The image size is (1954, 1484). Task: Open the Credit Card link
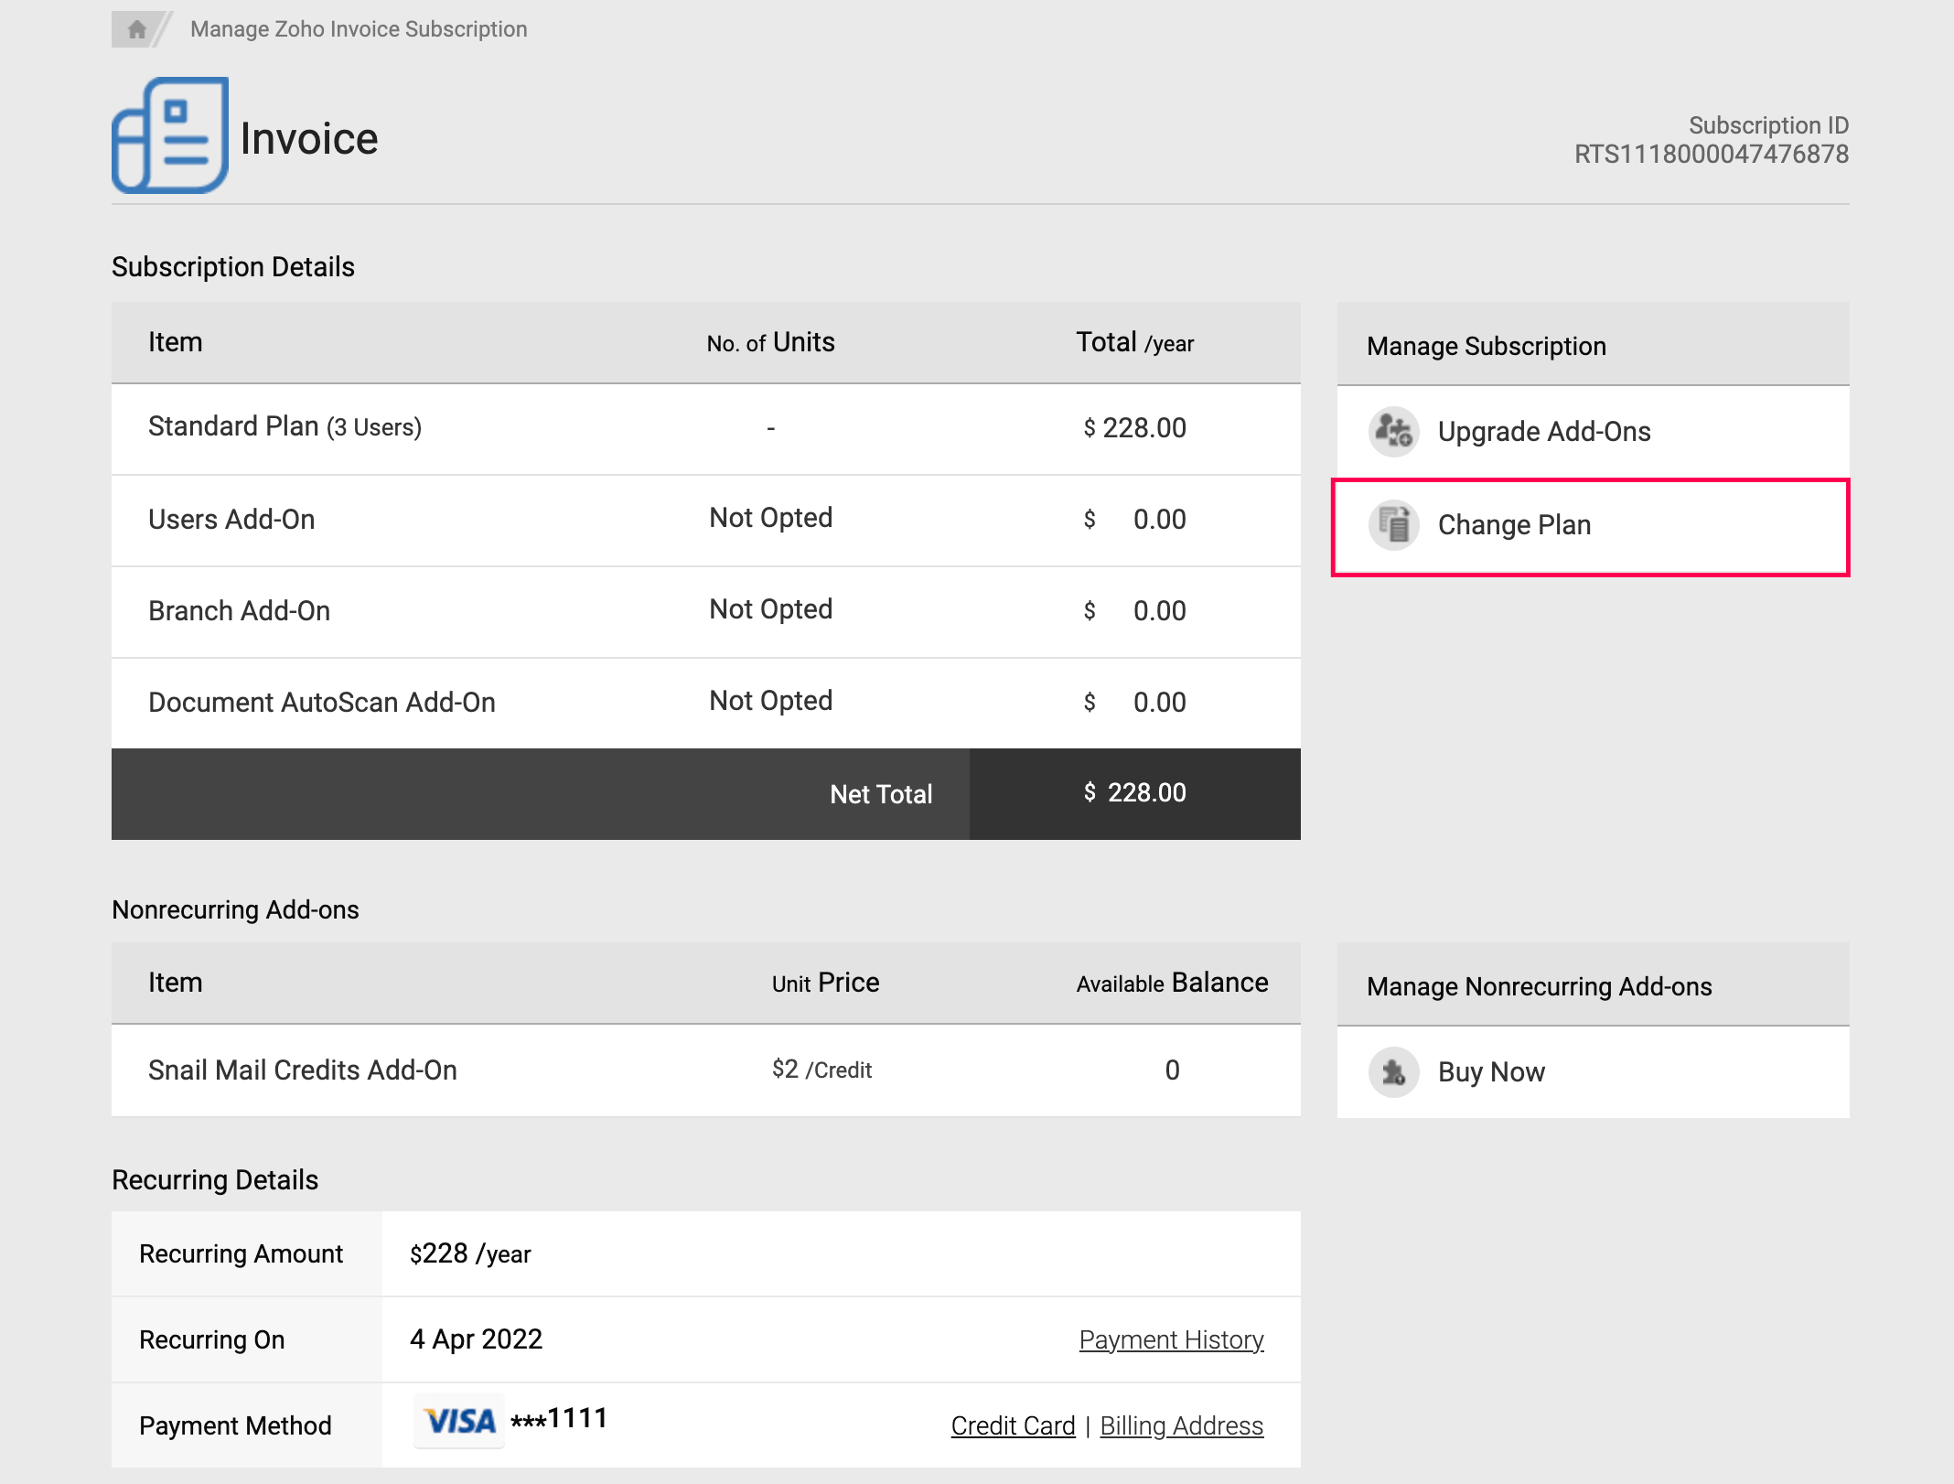(1013, 1425)
